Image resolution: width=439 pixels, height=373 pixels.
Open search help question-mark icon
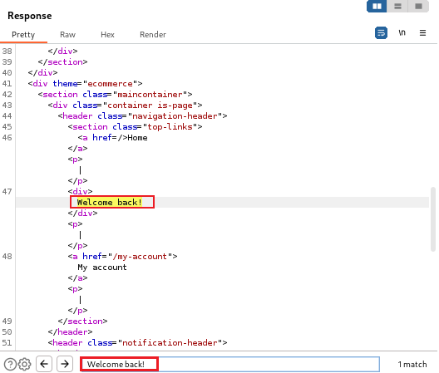click(x=10, y=365)
